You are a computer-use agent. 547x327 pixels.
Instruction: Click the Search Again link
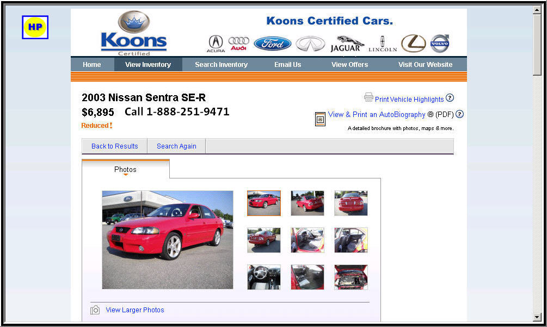pos(176,146)
